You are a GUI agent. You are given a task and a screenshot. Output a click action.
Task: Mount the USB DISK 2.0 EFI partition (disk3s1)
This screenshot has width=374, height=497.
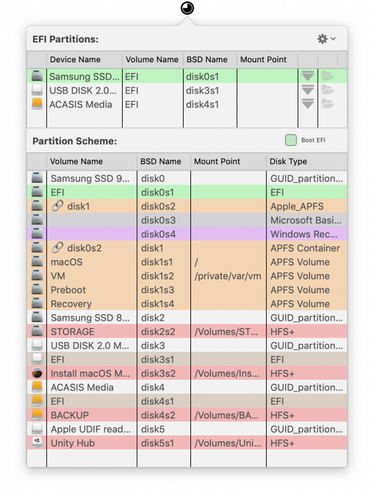[308, 90]
